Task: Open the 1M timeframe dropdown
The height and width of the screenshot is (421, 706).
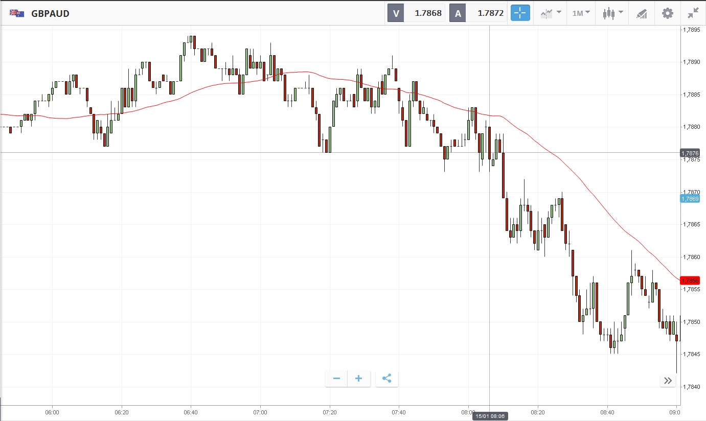Action: (x=581, y=13)
